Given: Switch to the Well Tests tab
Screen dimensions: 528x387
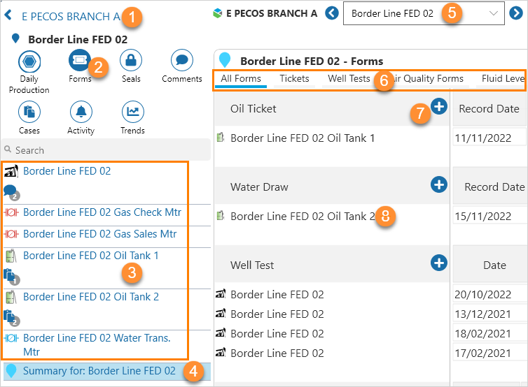Looking at the screenshot, I should point(349,79).
